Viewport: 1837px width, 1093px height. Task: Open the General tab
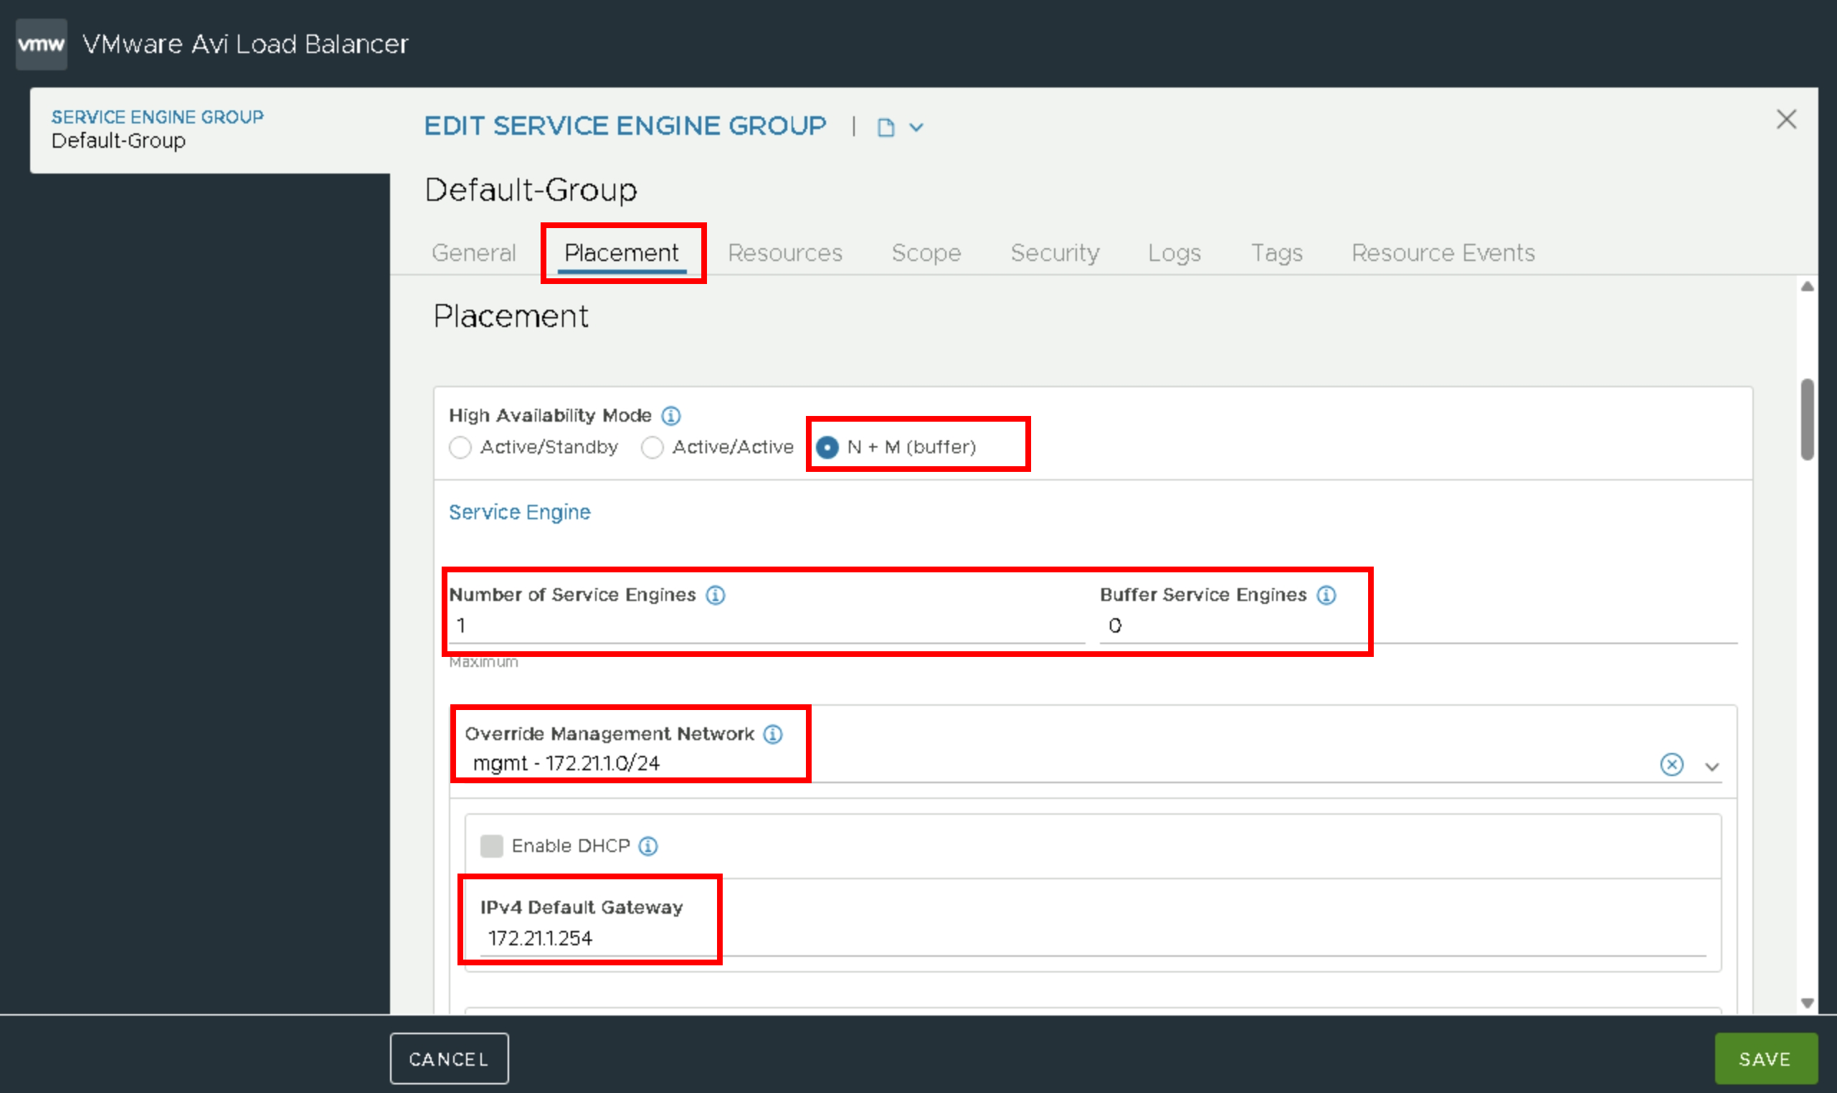click(x=473, y=252)
